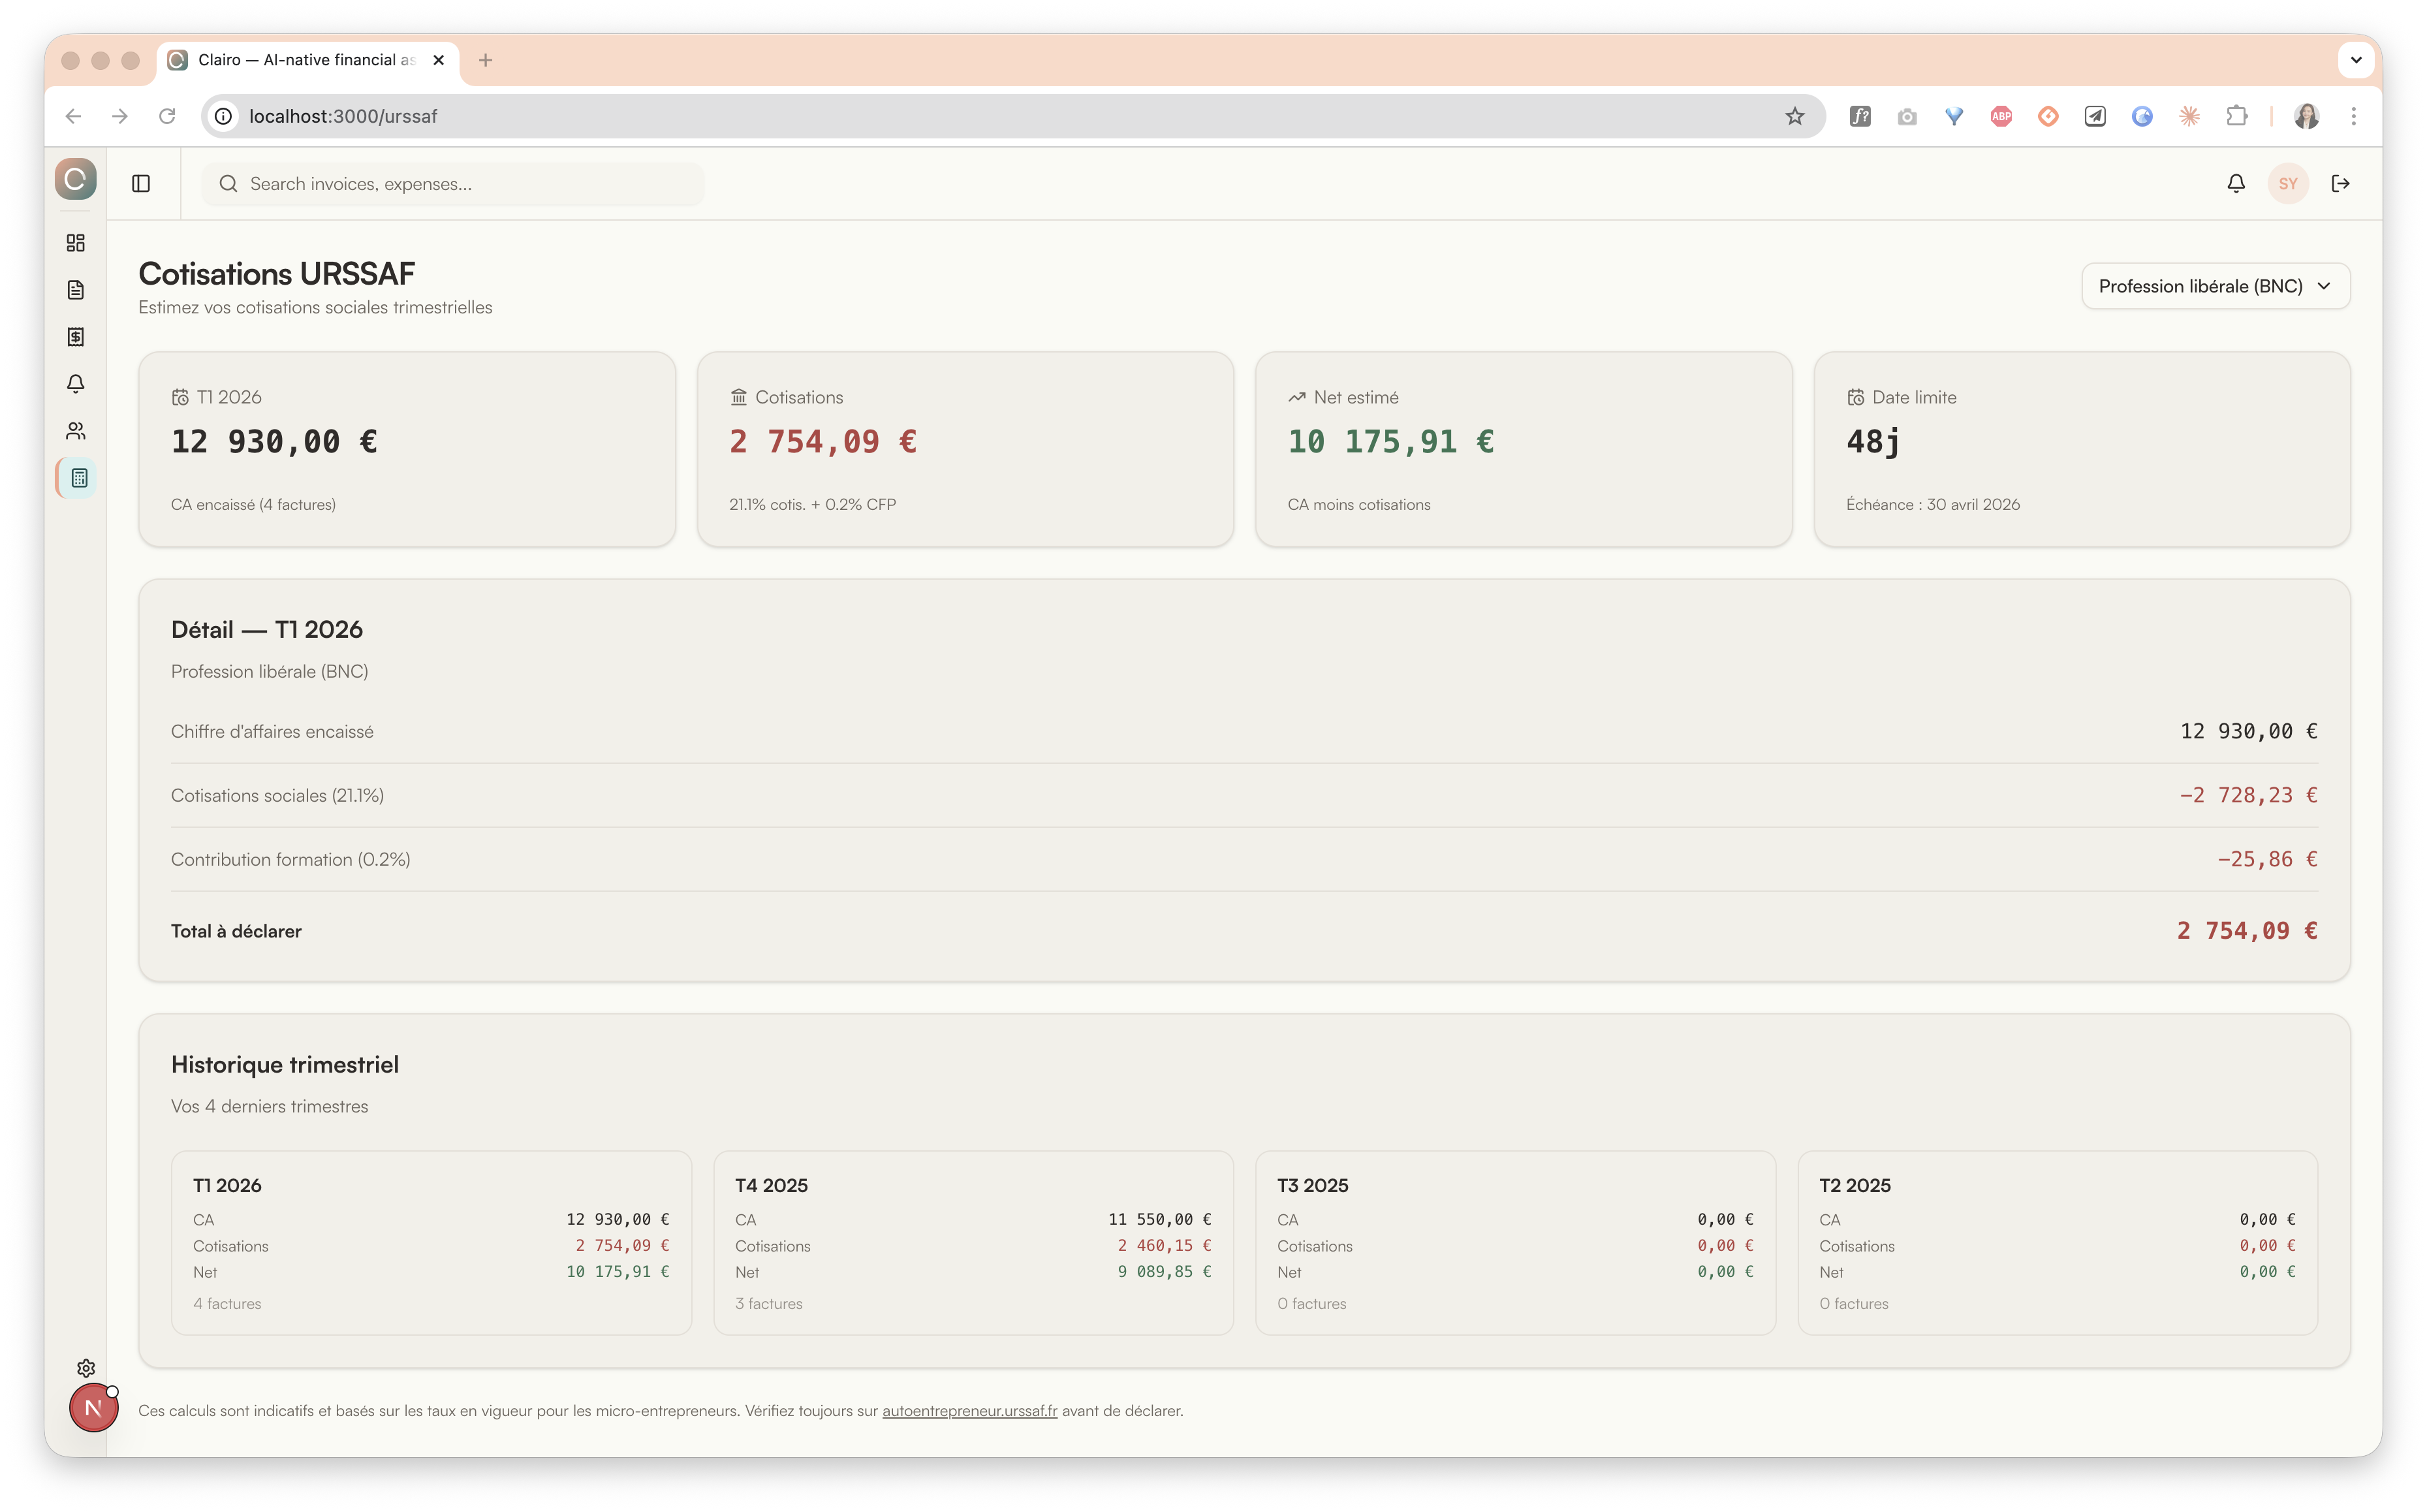Click the T4 2025 history card
The image size is (2427, 1512).
tap(973, 1243)
